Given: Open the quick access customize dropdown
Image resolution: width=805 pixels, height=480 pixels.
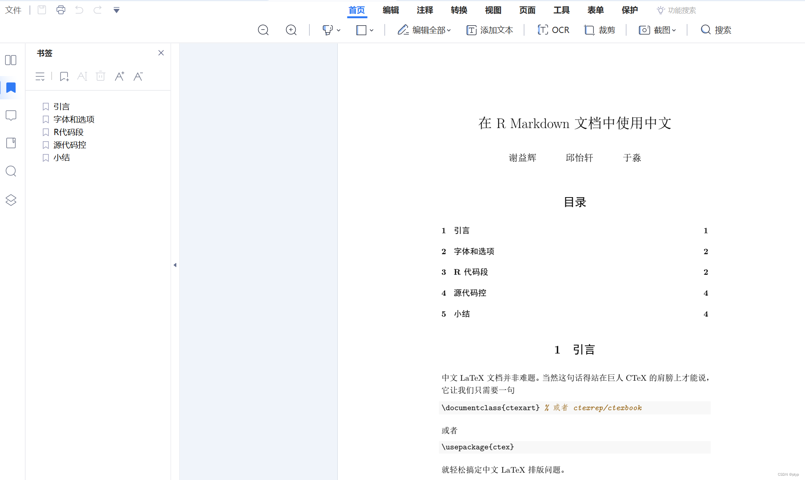Looking at the screenshot, I should coord(116,10).
